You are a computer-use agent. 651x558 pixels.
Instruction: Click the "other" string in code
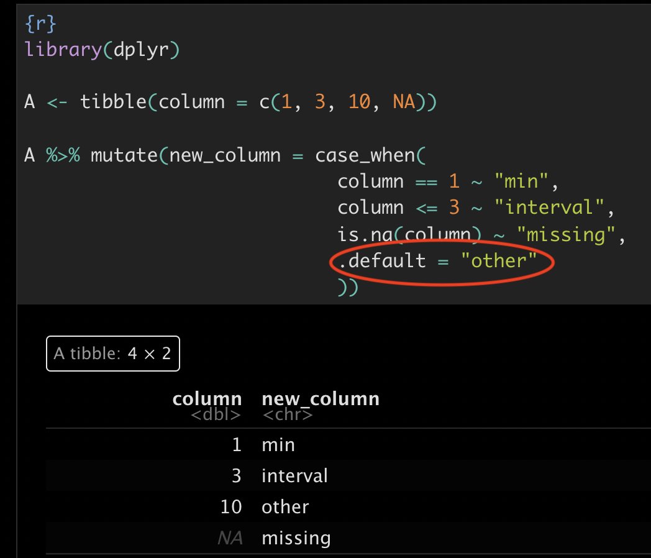tap(499, 261)
